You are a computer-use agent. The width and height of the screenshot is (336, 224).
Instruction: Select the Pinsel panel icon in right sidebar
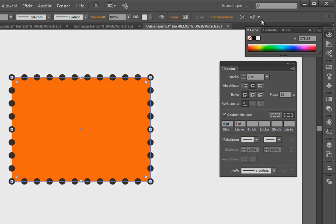[329, 76]
